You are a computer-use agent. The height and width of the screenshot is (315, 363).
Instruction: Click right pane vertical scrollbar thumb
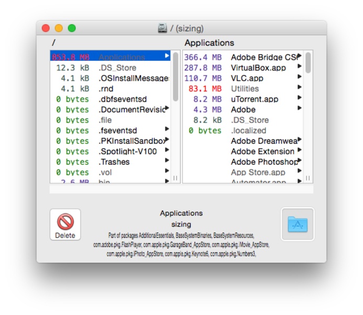(x=308, y=63)
